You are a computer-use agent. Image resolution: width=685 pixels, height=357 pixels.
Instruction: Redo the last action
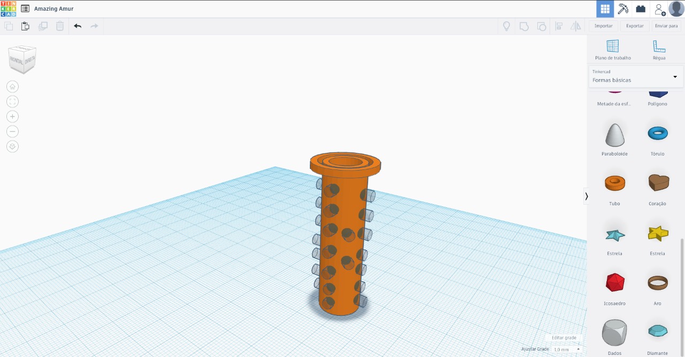pos(94,26)
